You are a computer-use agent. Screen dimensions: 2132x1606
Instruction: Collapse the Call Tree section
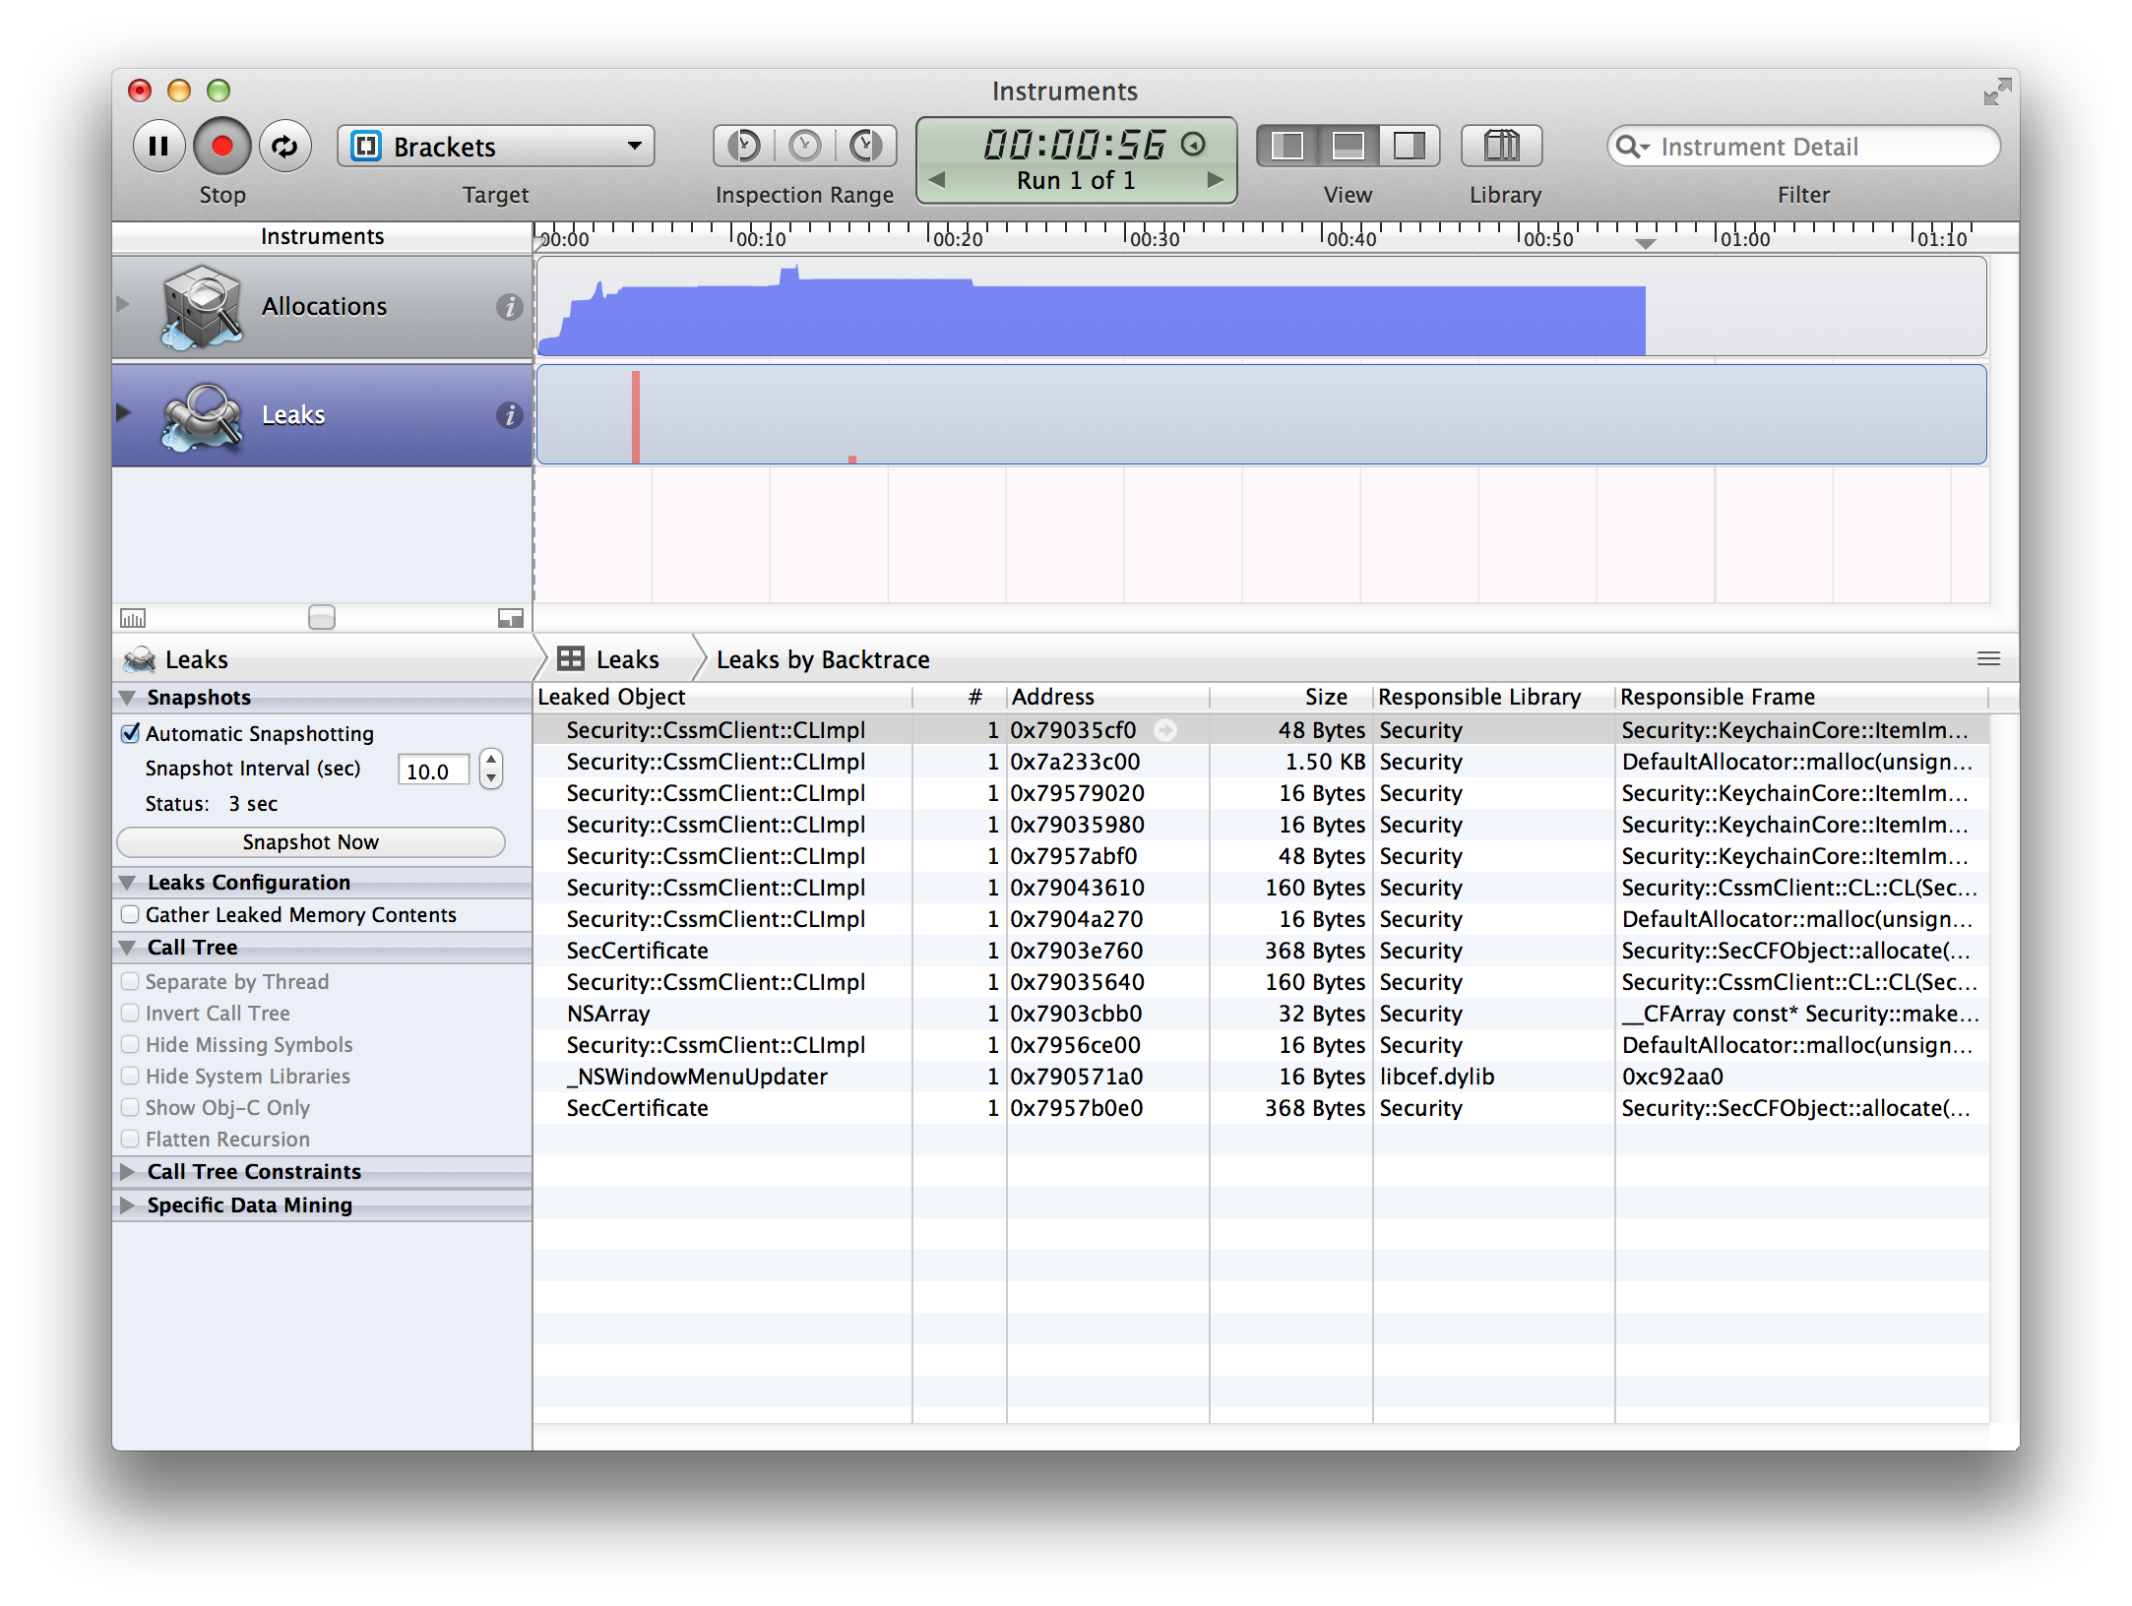[x=127, y=948]
